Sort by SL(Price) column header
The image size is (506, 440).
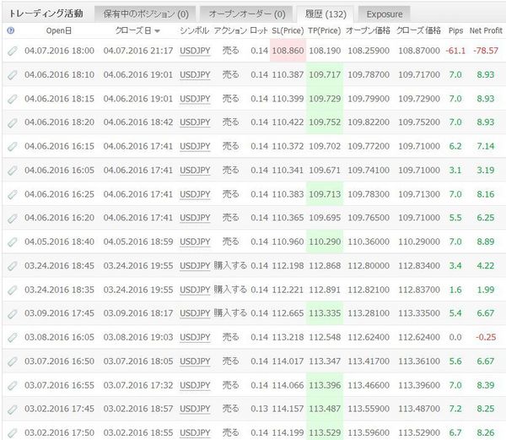(x=288, y=31)
